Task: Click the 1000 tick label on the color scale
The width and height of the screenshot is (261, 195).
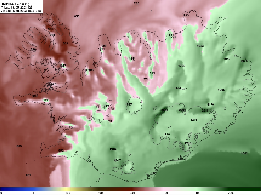Action: (166, 193)
